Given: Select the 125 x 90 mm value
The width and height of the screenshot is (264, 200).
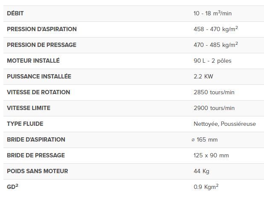Looking at the screenshot, I should coord(211,155).
